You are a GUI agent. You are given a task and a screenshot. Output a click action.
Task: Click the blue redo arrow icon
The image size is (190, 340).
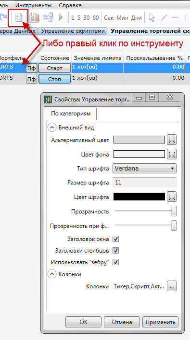[3, 17]
